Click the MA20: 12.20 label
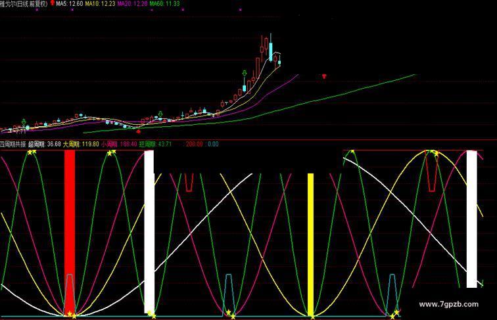This screenshot has height=320, width=497. tap(133, 3)
